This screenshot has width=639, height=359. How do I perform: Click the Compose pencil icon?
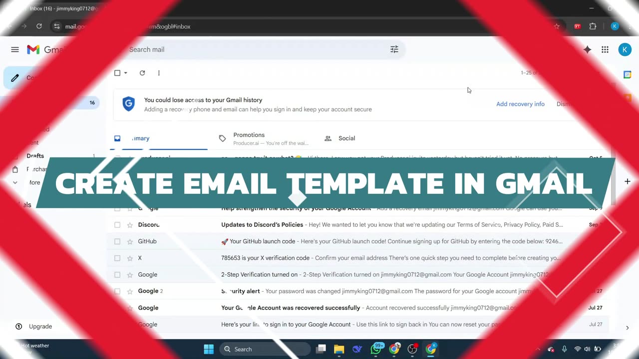(x=15, y=78)
